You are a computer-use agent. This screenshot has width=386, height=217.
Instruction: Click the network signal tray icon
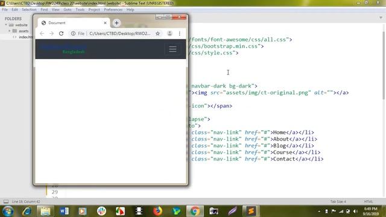[341, 212]
